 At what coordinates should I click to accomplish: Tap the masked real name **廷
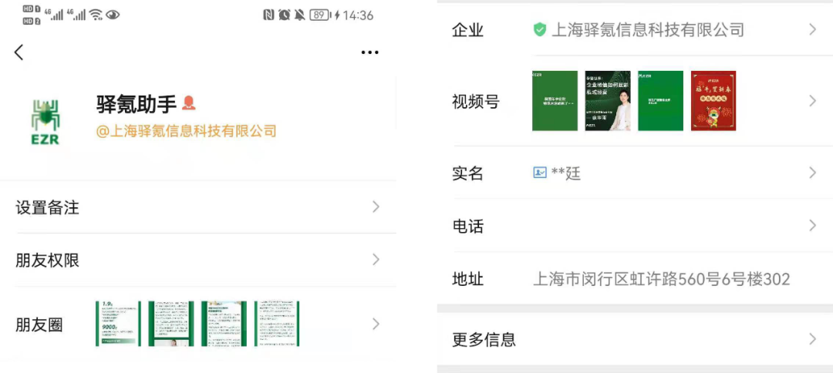click(x=566, y=173)
